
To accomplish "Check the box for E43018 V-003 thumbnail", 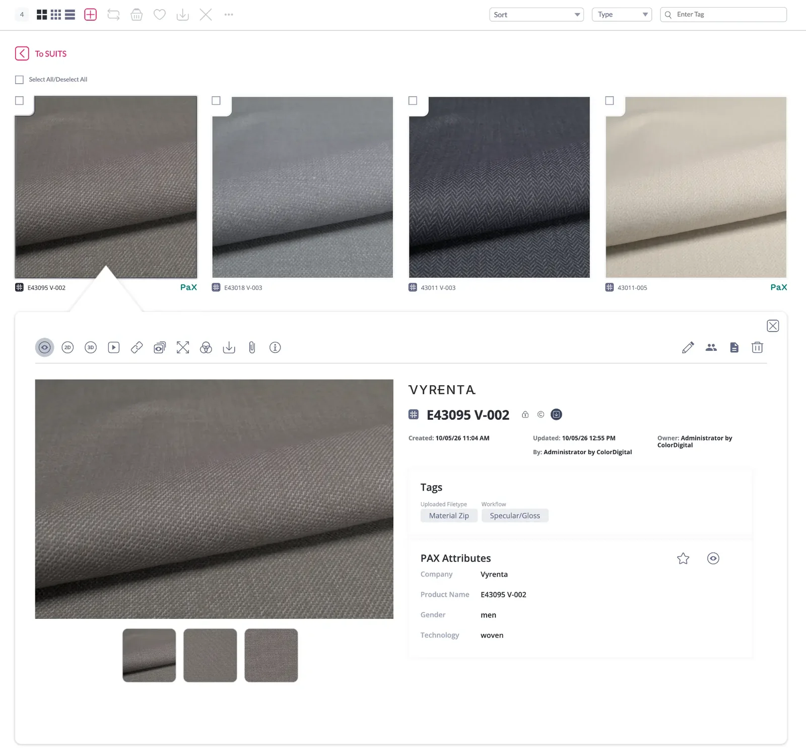I will [x=216, y=101].
